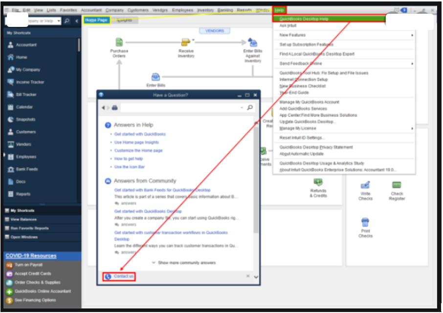
Task: Click the Receive Inventory icon
Action: click(185, 43)
